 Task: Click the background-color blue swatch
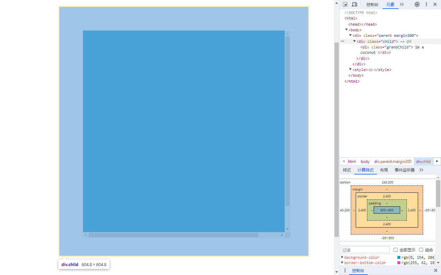[x=399, y=257]
